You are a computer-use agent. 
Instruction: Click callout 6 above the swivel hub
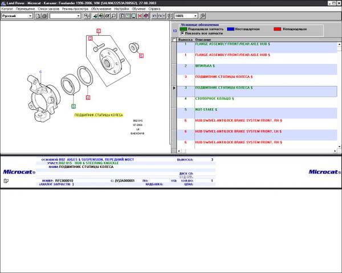(40, 72)
